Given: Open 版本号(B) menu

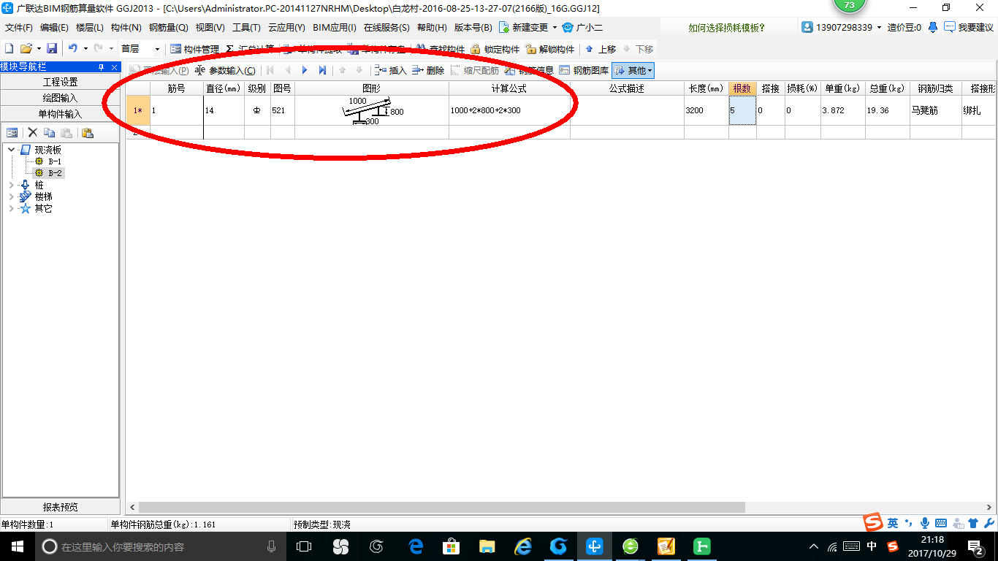Looking at the screenshot, I should pyautogui.click(x=473, y=28).
